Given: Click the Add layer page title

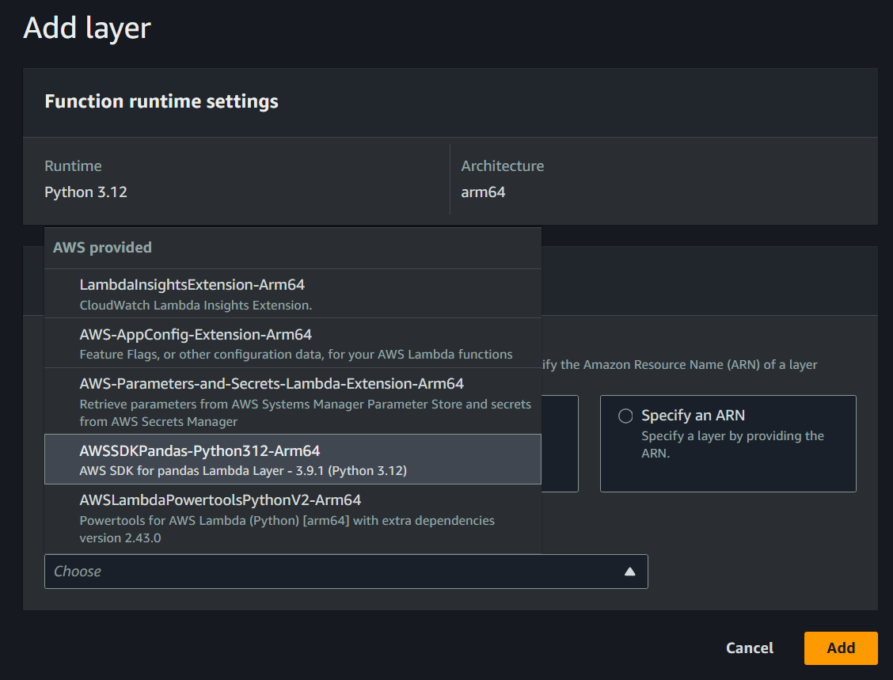Looking at the screenshot, I should click(87, 28).
